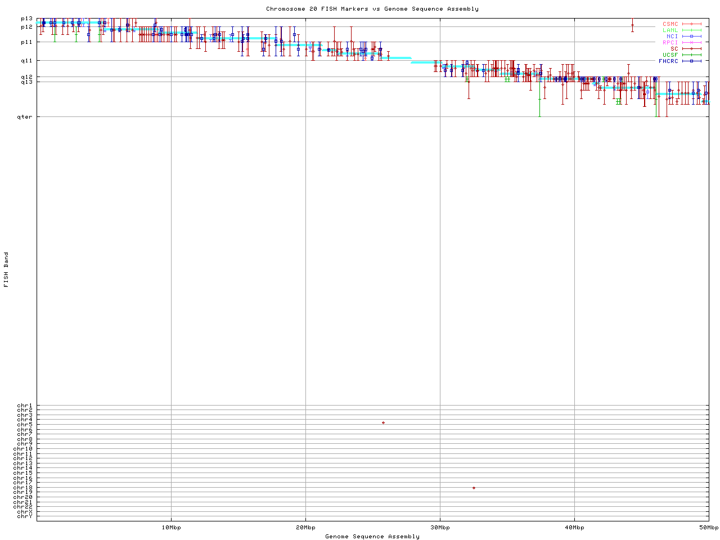
Task: Click the FISH Band vertical axis title
Action: tap(6, 269)
